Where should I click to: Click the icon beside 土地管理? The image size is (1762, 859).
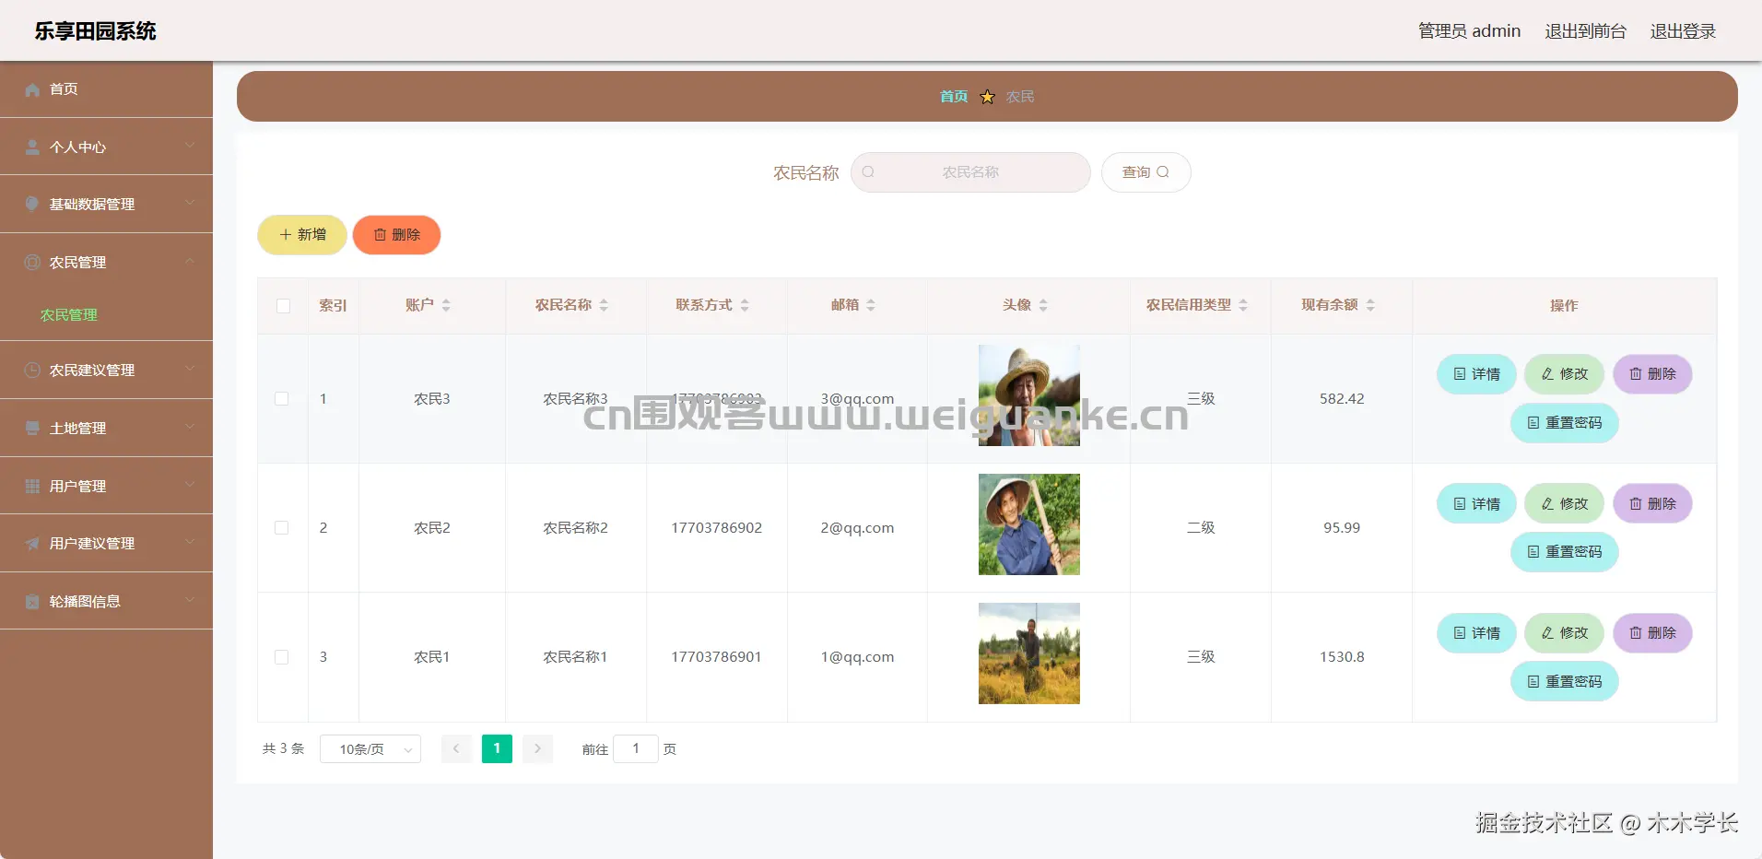coord(32,429)
